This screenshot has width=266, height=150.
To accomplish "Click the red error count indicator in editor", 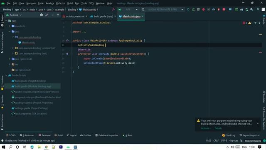I will [245, 23].
